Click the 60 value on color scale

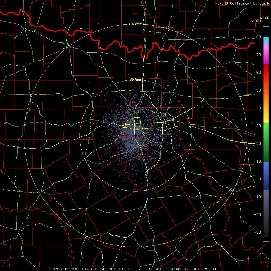(259, 72)
